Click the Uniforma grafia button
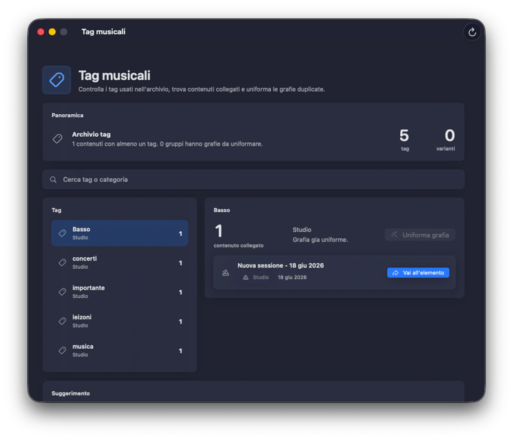This screenshot has width=513, height=439. pyautogui.click(x=420, y=235)
